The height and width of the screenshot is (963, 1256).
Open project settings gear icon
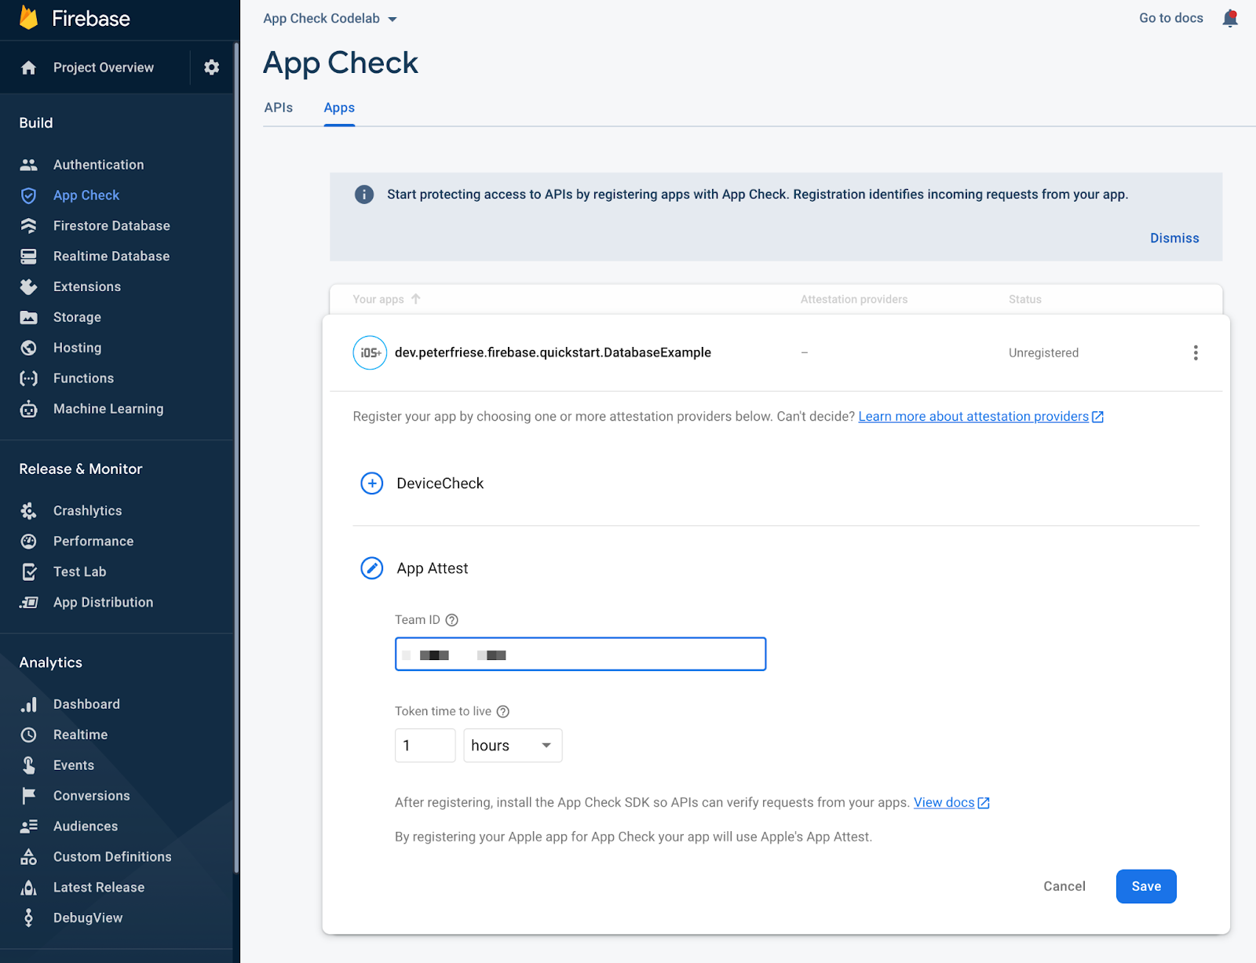click(x=211, y=67)
